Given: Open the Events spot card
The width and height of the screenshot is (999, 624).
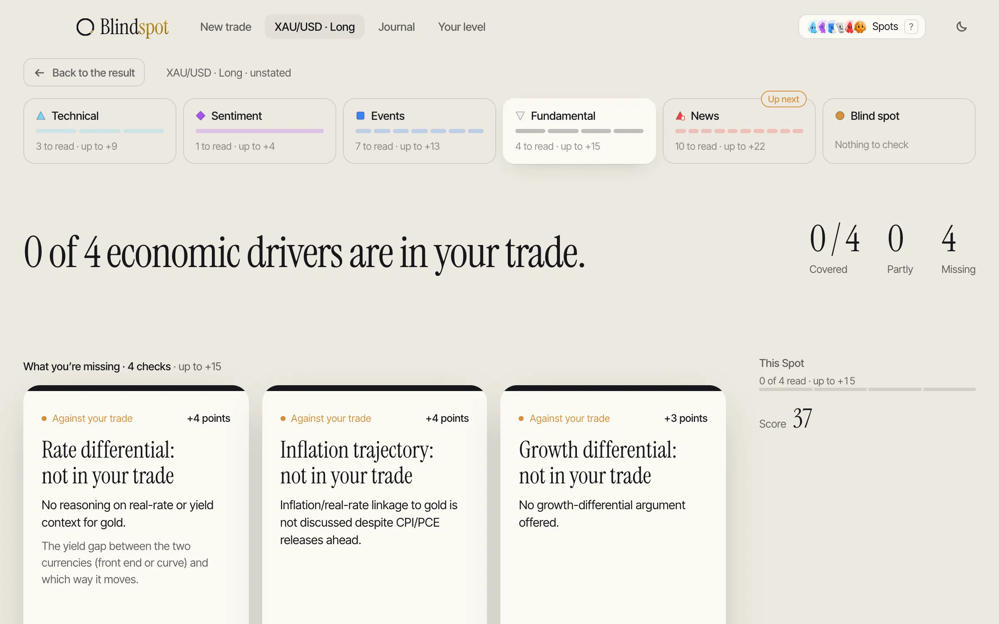Looking at the screenshot, I should [x=420, y=131].
